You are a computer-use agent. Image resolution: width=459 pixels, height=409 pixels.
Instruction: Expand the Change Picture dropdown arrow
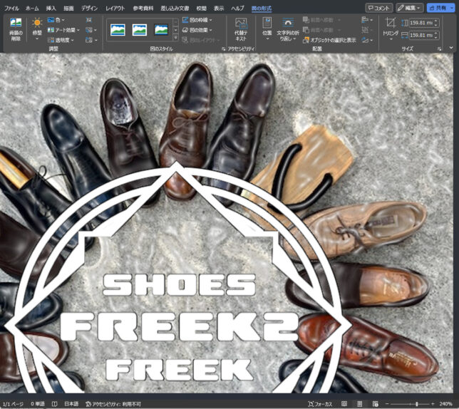(x=96, y=30)
